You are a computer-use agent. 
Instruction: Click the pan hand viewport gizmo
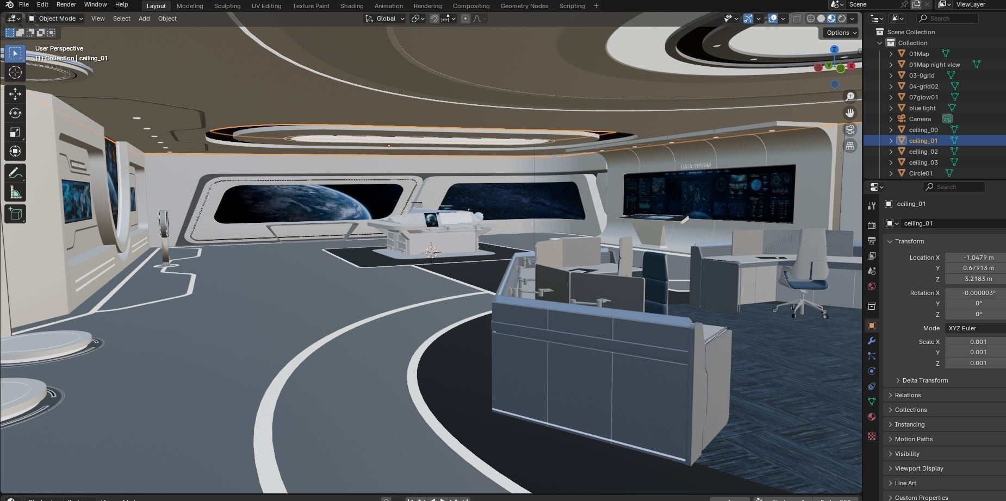[850, 113]
